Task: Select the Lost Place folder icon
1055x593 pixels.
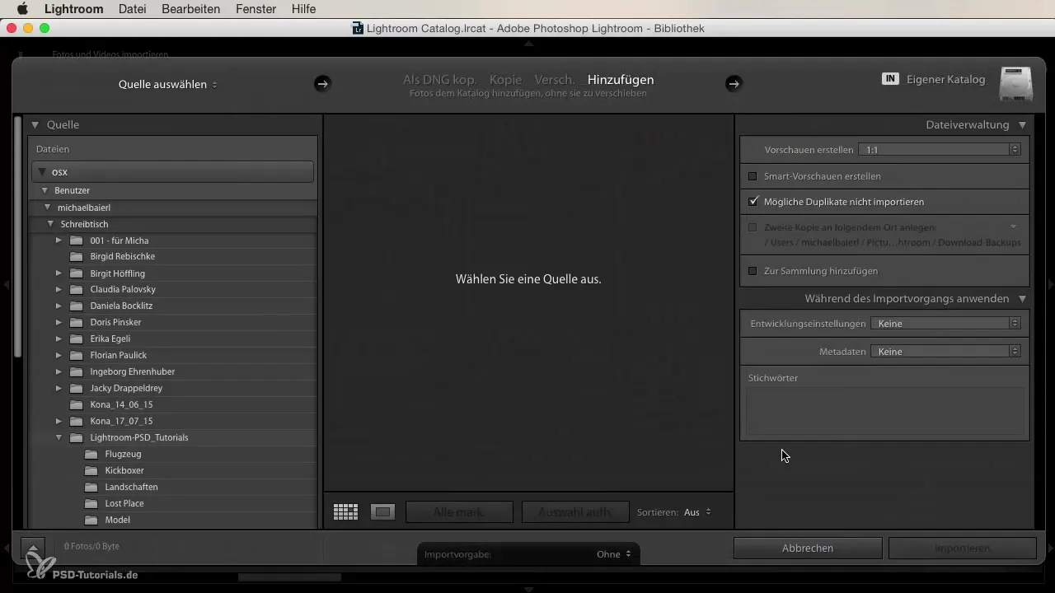Action: pos(91,503)
